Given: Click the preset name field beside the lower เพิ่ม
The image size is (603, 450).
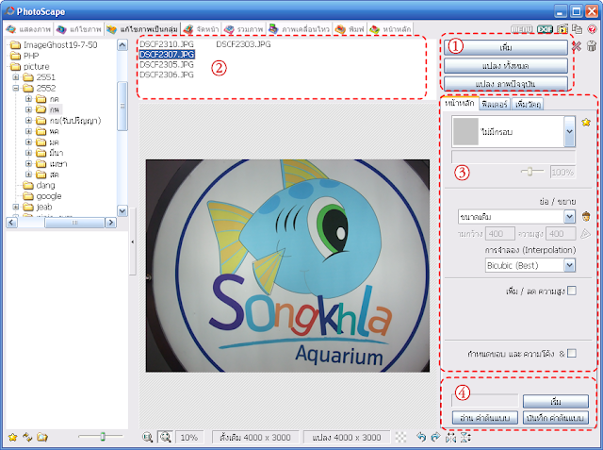Looking at the screenshot, I should click(484, 401).
